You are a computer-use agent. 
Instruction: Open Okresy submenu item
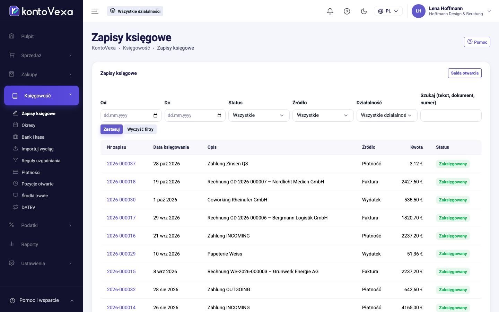28,125
